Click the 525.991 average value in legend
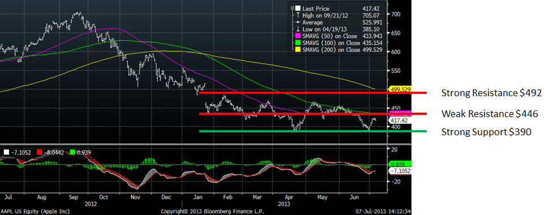The image size is (549, 215). [x=373, y=23]
